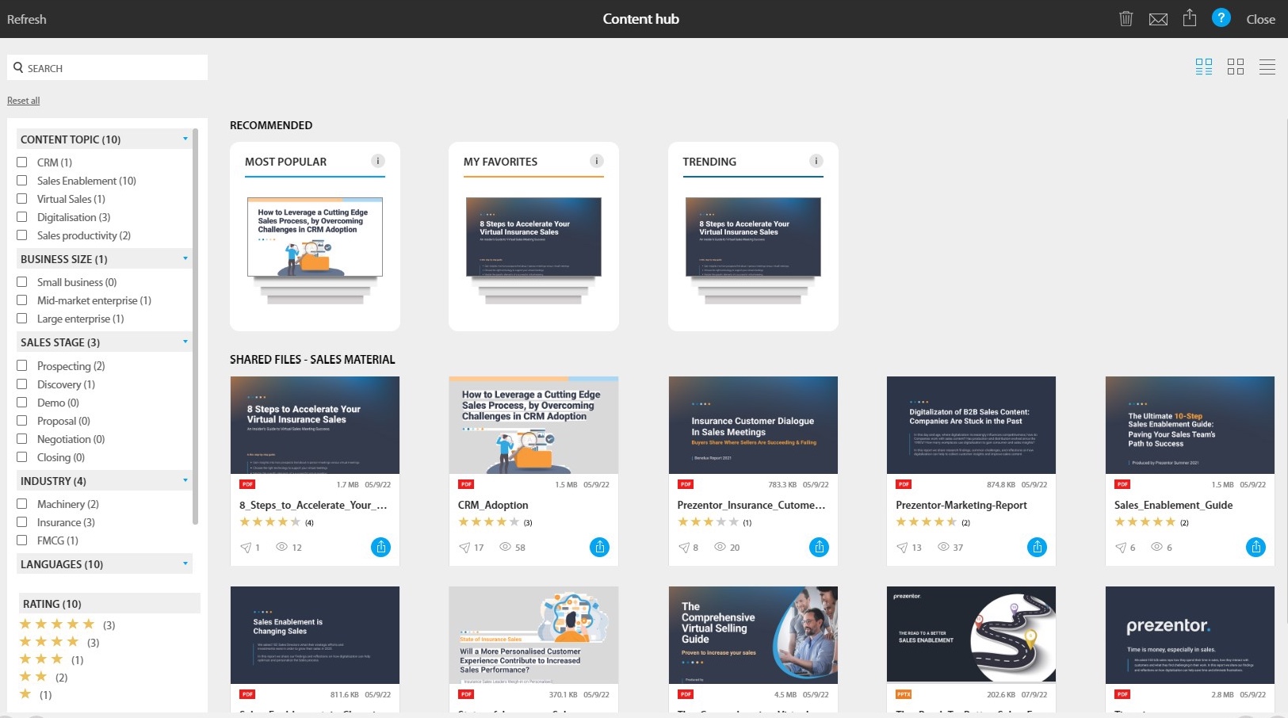Check the Sales Enablement filter
Image resolution: width=1288 pixels, height=718 pixels.
click(21, 180)
